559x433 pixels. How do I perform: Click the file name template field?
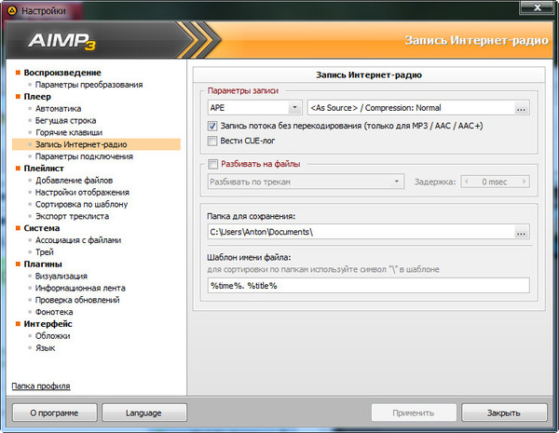point(369,286)
